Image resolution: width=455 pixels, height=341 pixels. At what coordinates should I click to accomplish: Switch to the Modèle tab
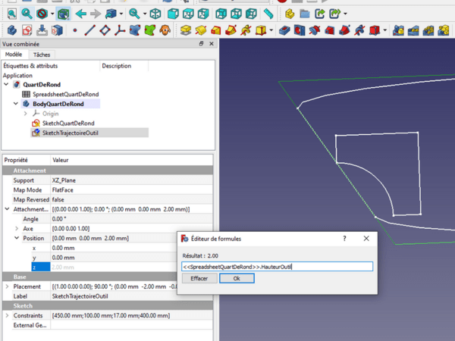[14, 55]
